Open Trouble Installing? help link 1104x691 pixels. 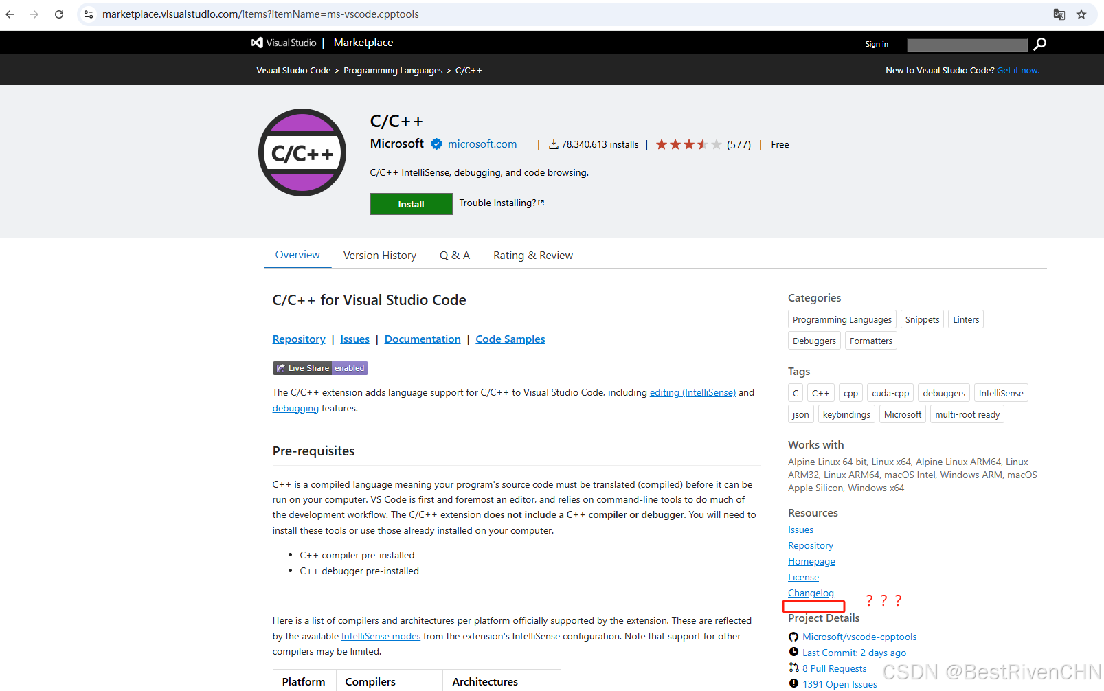[502, 203]
